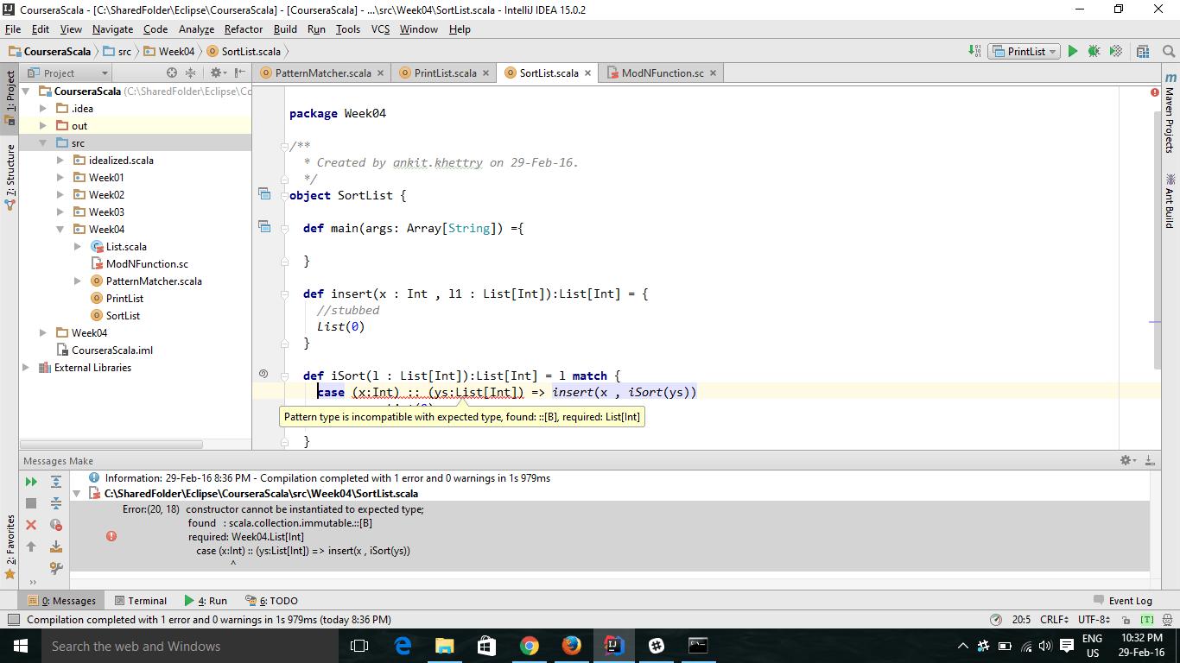
Task: Expand the Week02 folder in project tree
Action: [x=60, y=194]
